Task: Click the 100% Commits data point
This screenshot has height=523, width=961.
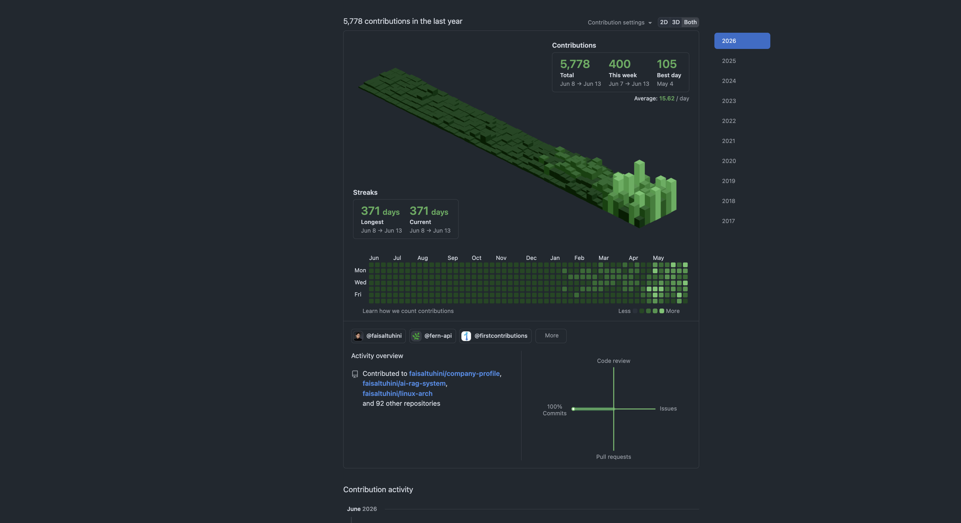Action: (573, 409)
